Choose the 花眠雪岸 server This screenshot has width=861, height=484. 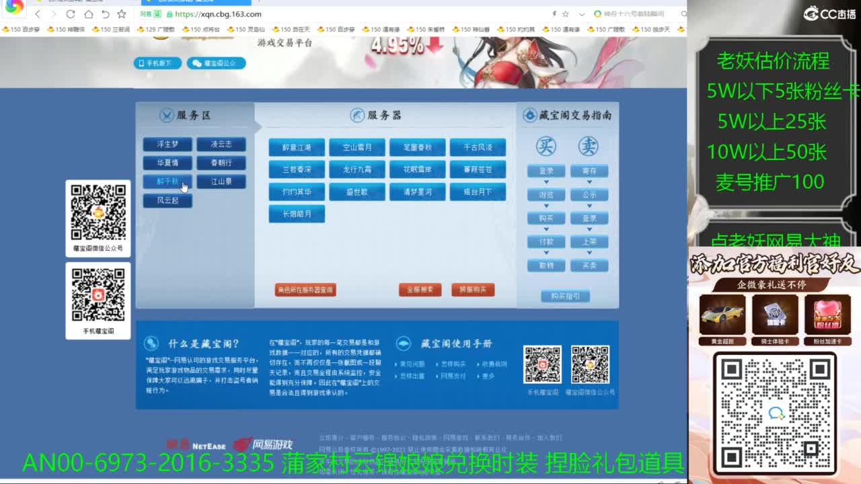pos(418,169)
